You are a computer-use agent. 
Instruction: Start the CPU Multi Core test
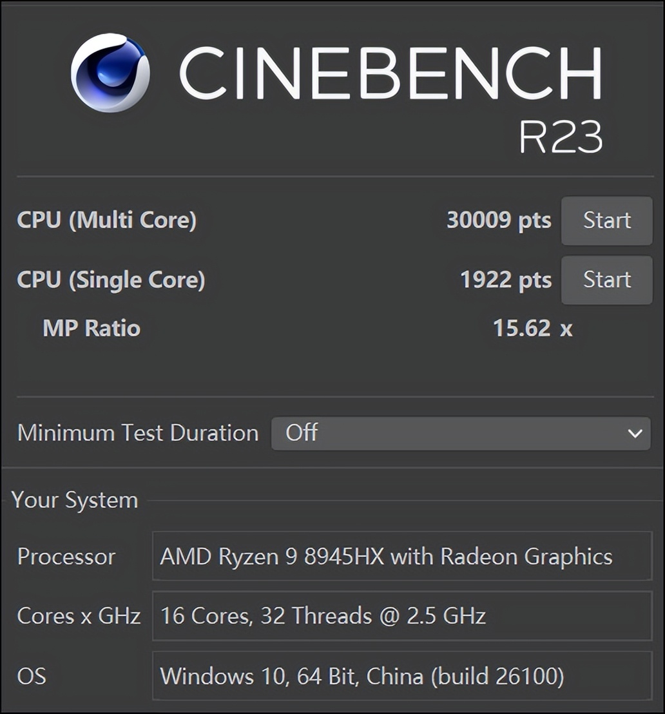606,220
